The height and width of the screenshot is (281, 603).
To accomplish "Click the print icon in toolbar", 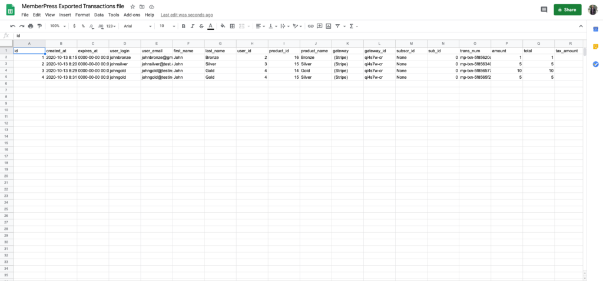I will (31, 26).
